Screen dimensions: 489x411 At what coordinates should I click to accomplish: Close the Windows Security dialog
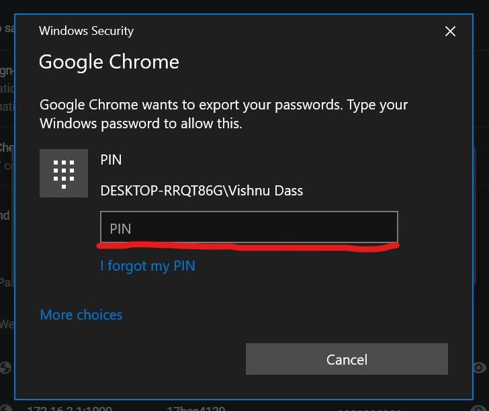[x=450, y=31]
